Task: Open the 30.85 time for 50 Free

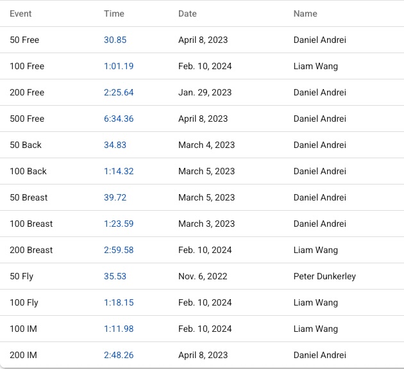Action: (115, 40)
